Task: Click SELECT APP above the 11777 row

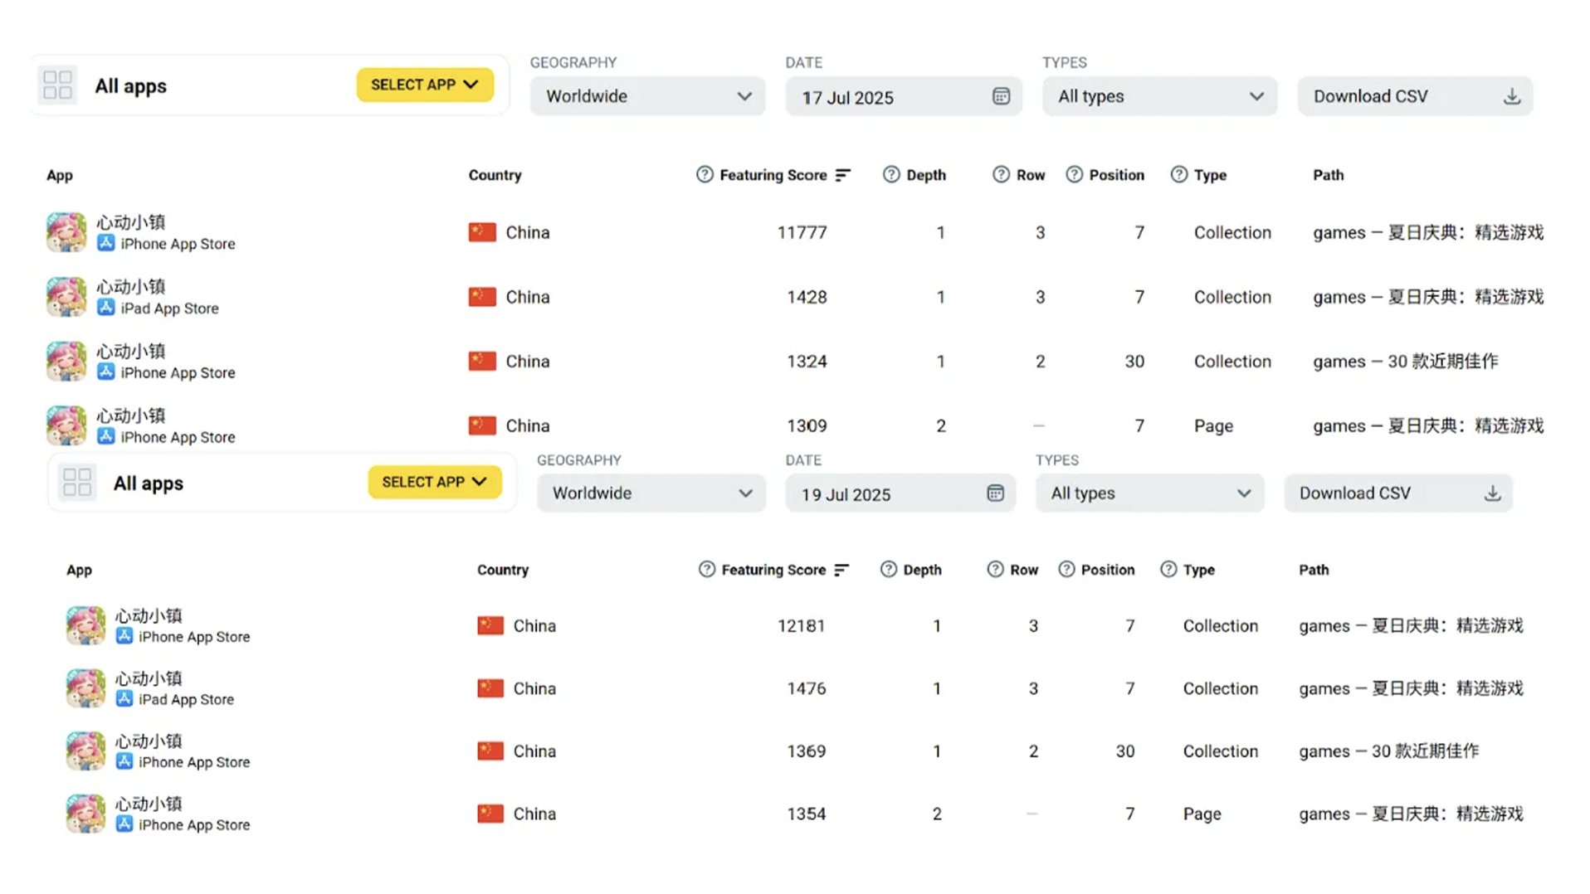Action: coord(425,85)
